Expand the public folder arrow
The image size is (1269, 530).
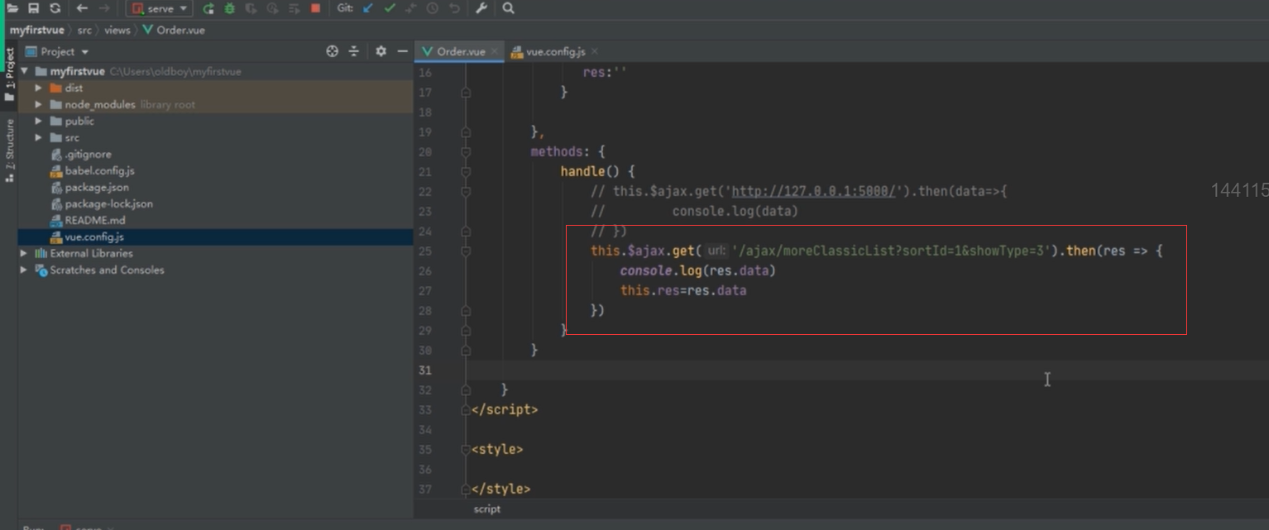39,121
